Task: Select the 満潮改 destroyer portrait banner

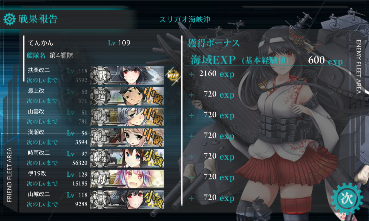Action: 127,138
